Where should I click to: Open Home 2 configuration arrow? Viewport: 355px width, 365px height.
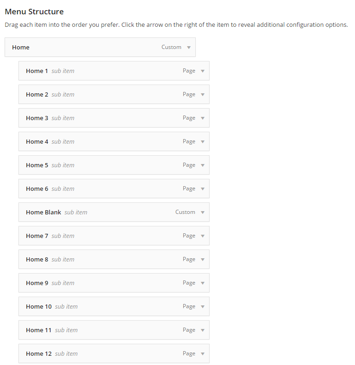[203, 95]
